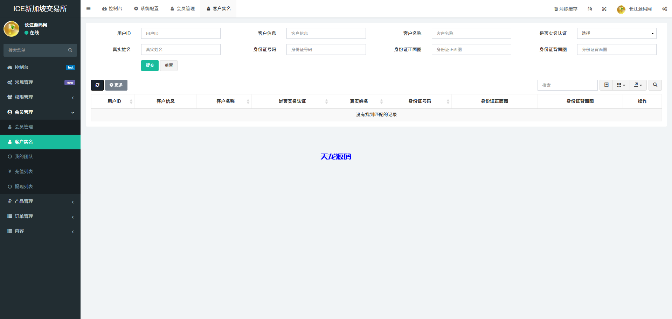Viewport: 672px width, 319px height.
Task: Open the export dropdown above the table
Action: [638, 85]
